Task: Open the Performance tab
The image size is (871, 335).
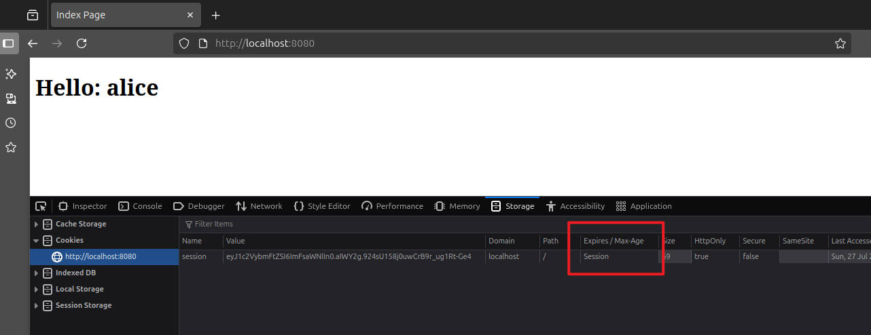Action: coord(393,206)
